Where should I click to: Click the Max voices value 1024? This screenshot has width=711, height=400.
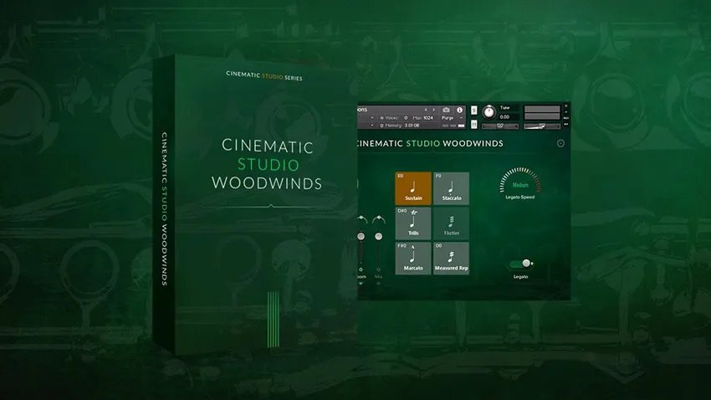point(428,118)
